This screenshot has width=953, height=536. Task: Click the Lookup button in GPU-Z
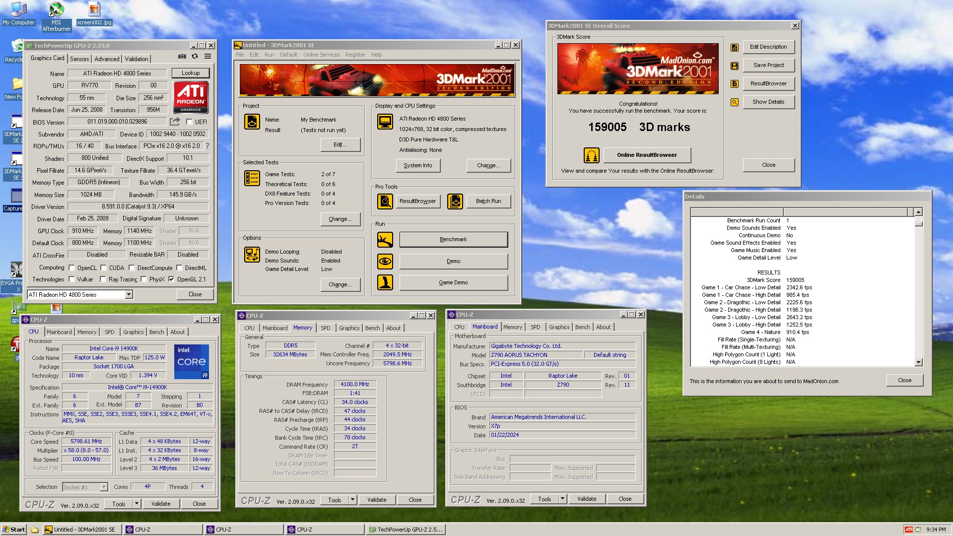click(191, 73)
